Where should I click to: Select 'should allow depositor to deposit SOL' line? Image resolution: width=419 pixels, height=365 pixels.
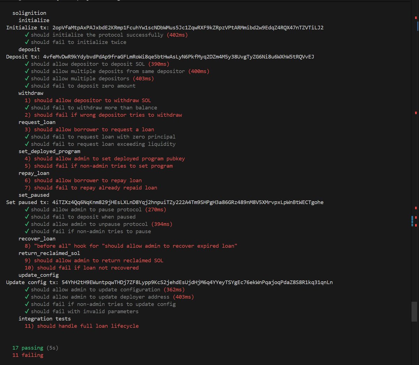97,64
